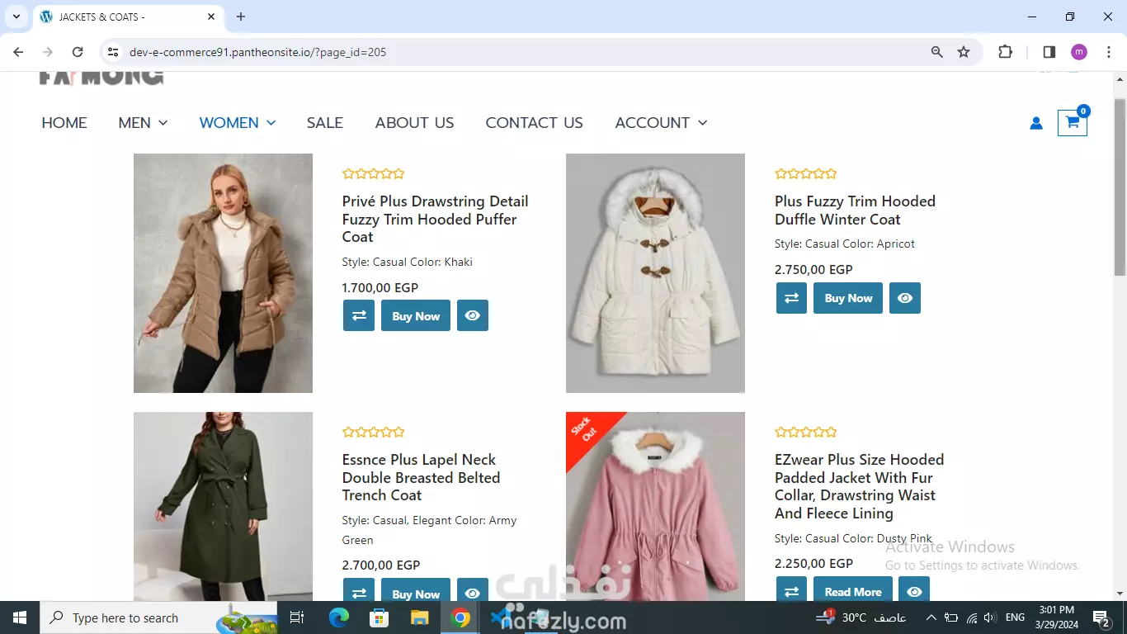Screen dimensions: 1127x634
Task: Open CONTACT US page
Action: click(x=535, y=122)
